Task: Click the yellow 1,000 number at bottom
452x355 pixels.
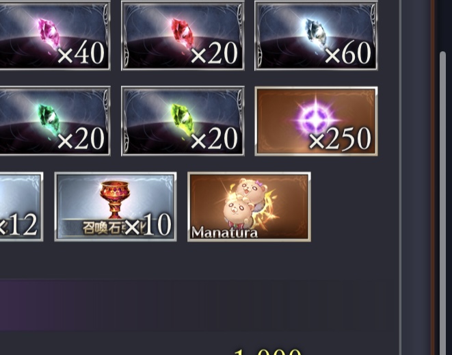Action: pos(267,352)
